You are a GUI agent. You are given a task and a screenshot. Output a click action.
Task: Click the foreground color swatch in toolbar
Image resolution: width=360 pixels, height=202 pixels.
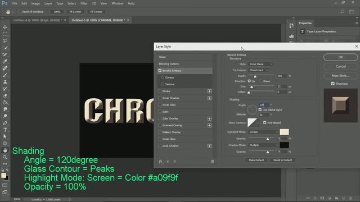tap(3, 176)
